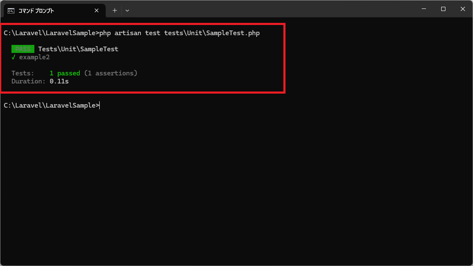Click the Command Prompt tab icon

11,11
